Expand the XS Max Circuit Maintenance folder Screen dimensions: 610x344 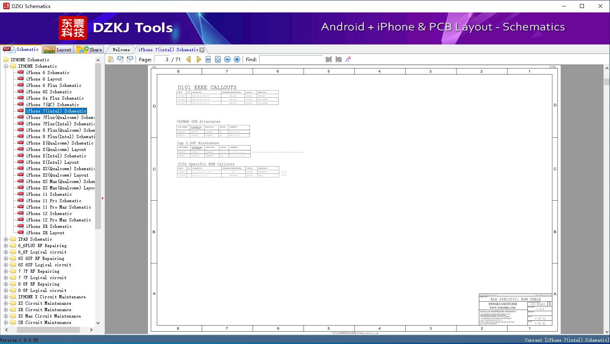6,316
